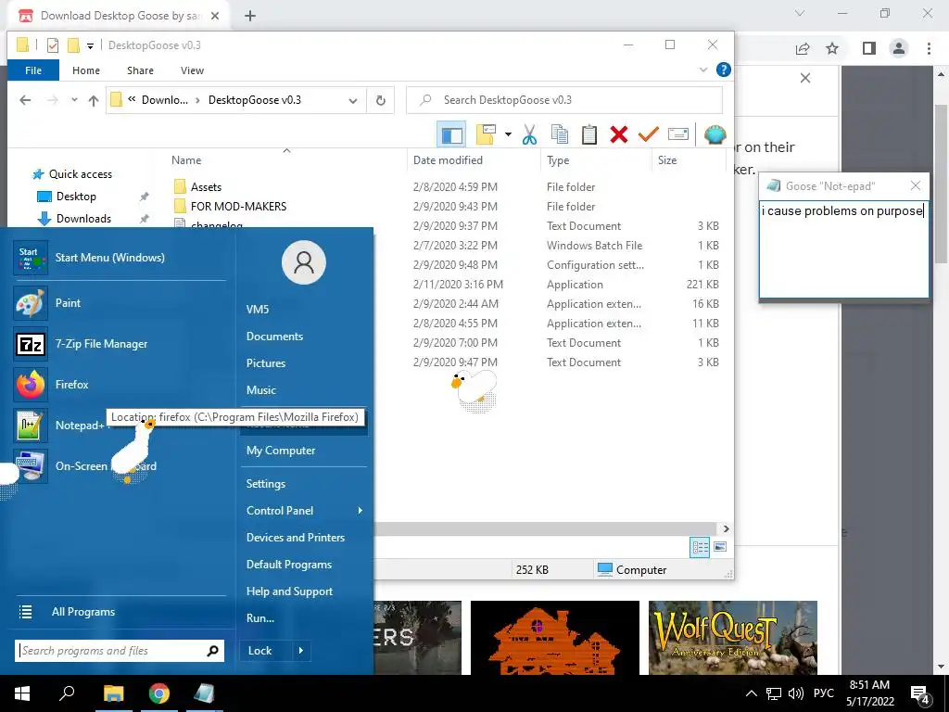Toggle the navigation pane toolbar button

[x=451, y=134]
